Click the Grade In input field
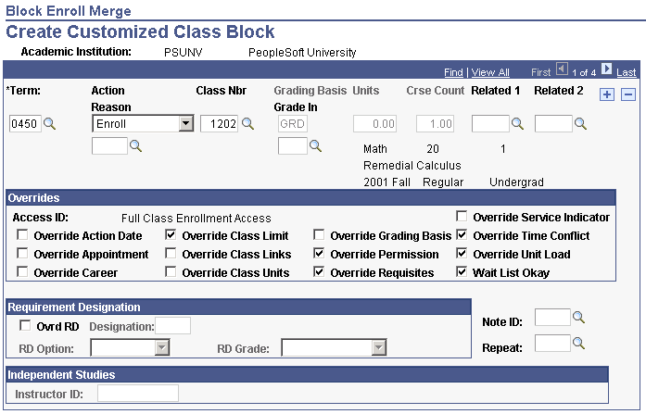Screen dimensions: 646x414 tap(293, 145)
